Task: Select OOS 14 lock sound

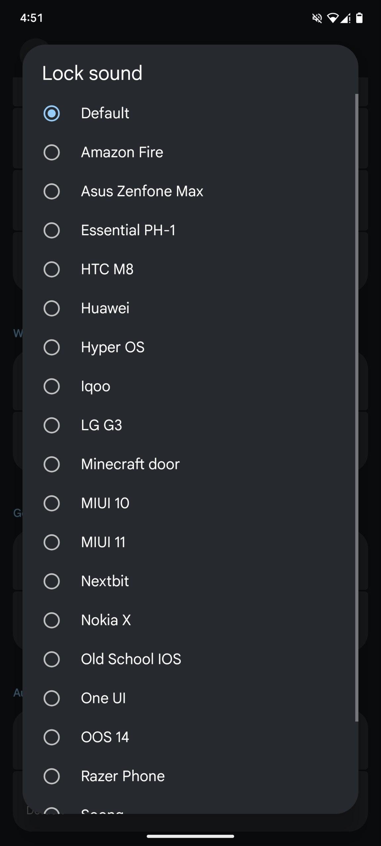Action: tap(52, 737)
